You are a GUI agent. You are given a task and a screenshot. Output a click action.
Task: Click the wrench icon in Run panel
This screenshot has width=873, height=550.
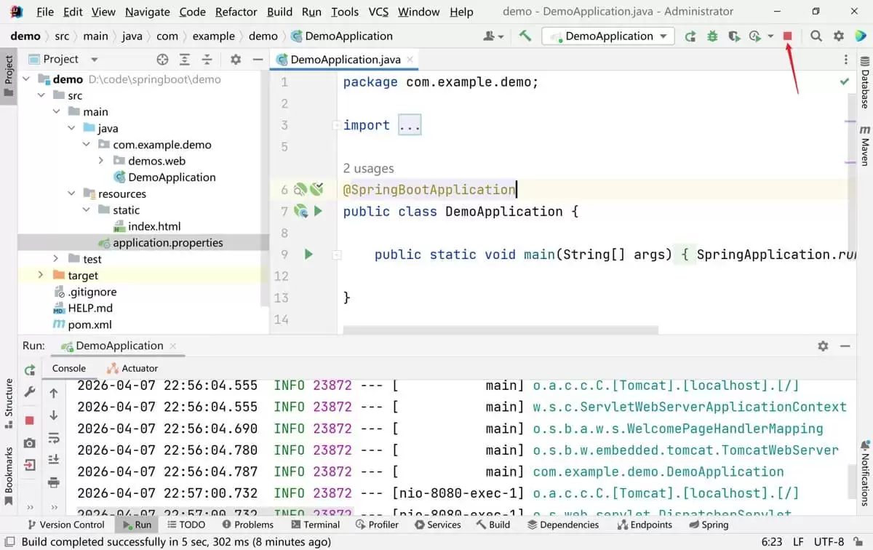30,391
